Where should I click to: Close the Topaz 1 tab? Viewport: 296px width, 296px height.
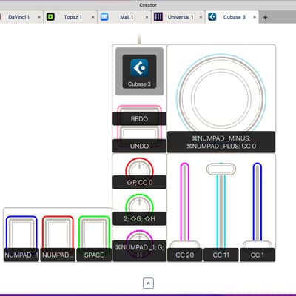point(93,17)
